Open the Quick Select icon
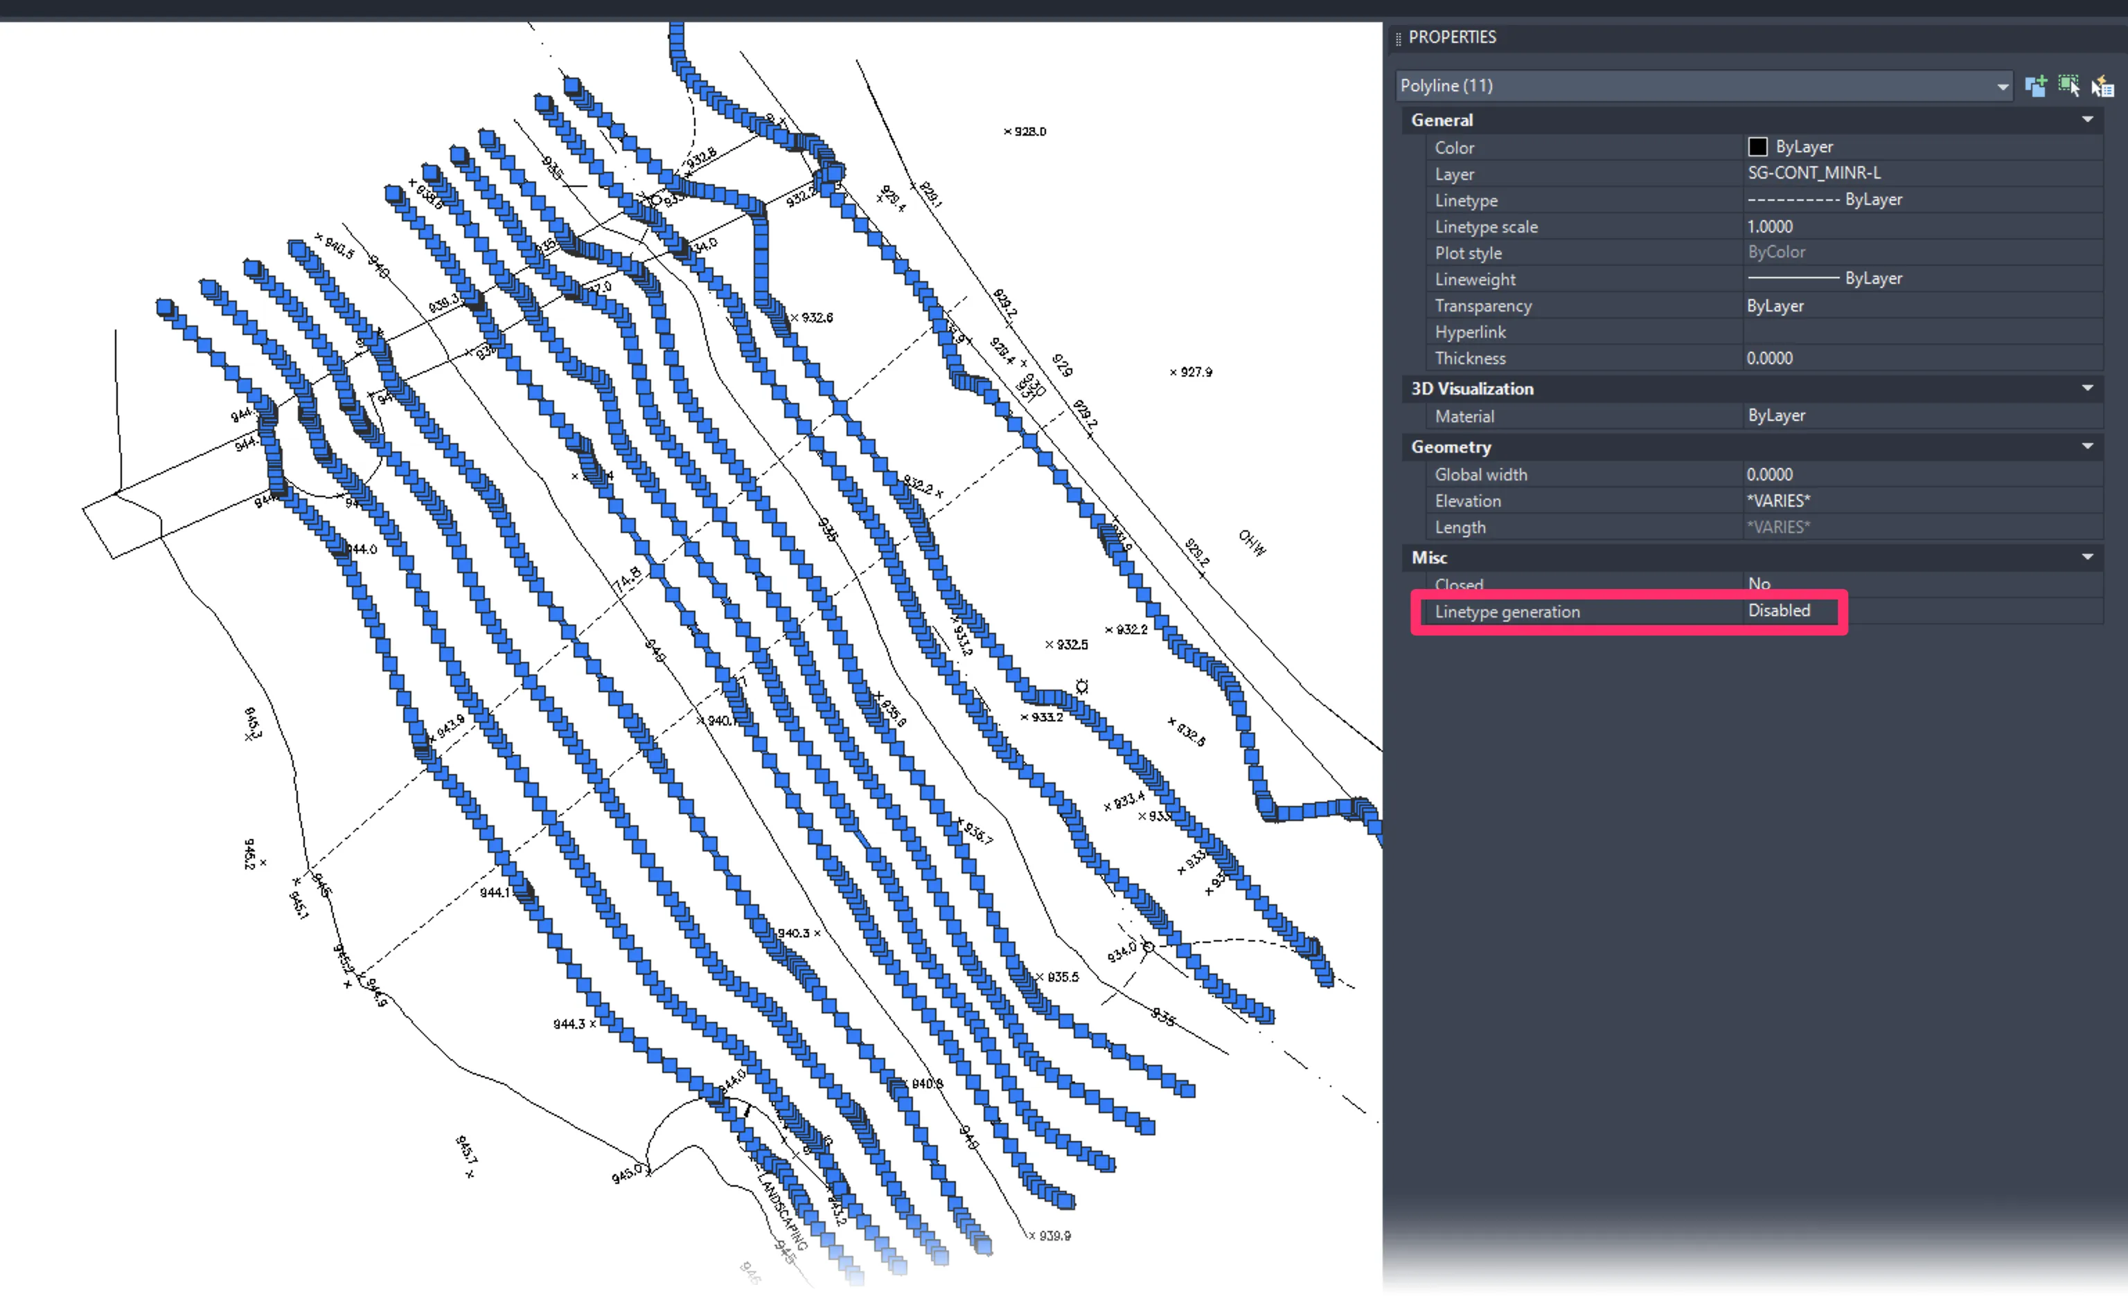The height and width of the screenshot is (1296, 2128). click(2102, 85)
